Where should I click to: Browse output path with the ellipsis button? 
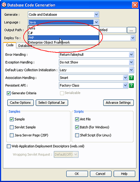coord(132,30)
